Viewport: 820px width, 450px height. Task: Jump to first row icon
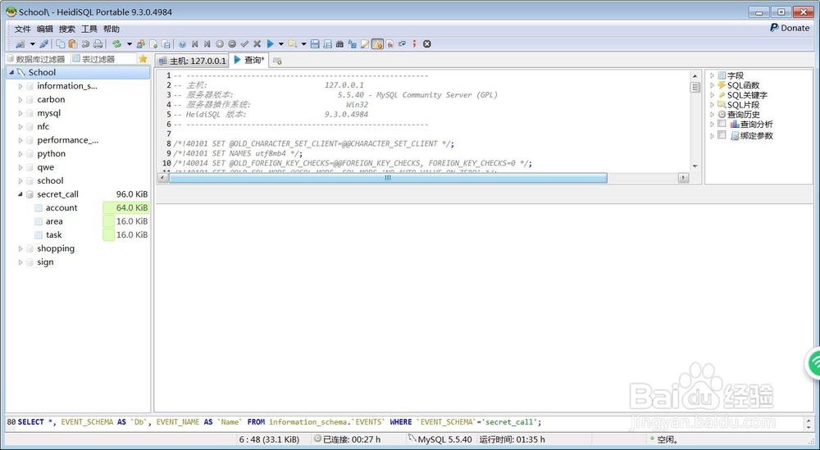tap(194, 44)
